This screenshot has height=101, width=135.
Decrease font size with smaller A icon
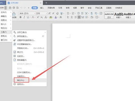click(x=53, y=13)
